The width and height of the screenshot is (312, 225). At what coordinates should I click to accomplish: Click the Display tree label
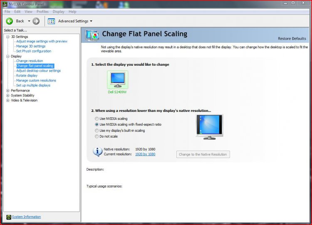pyautogui.click(x=16, y=56)
